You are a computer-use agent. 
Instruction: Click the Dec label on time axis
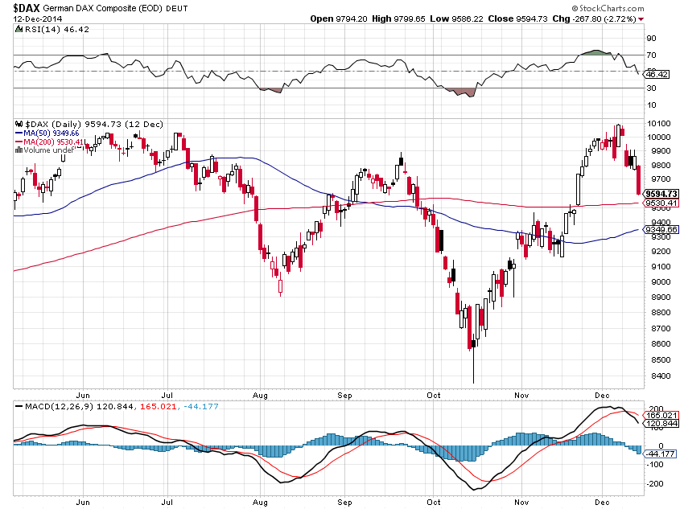602,395
